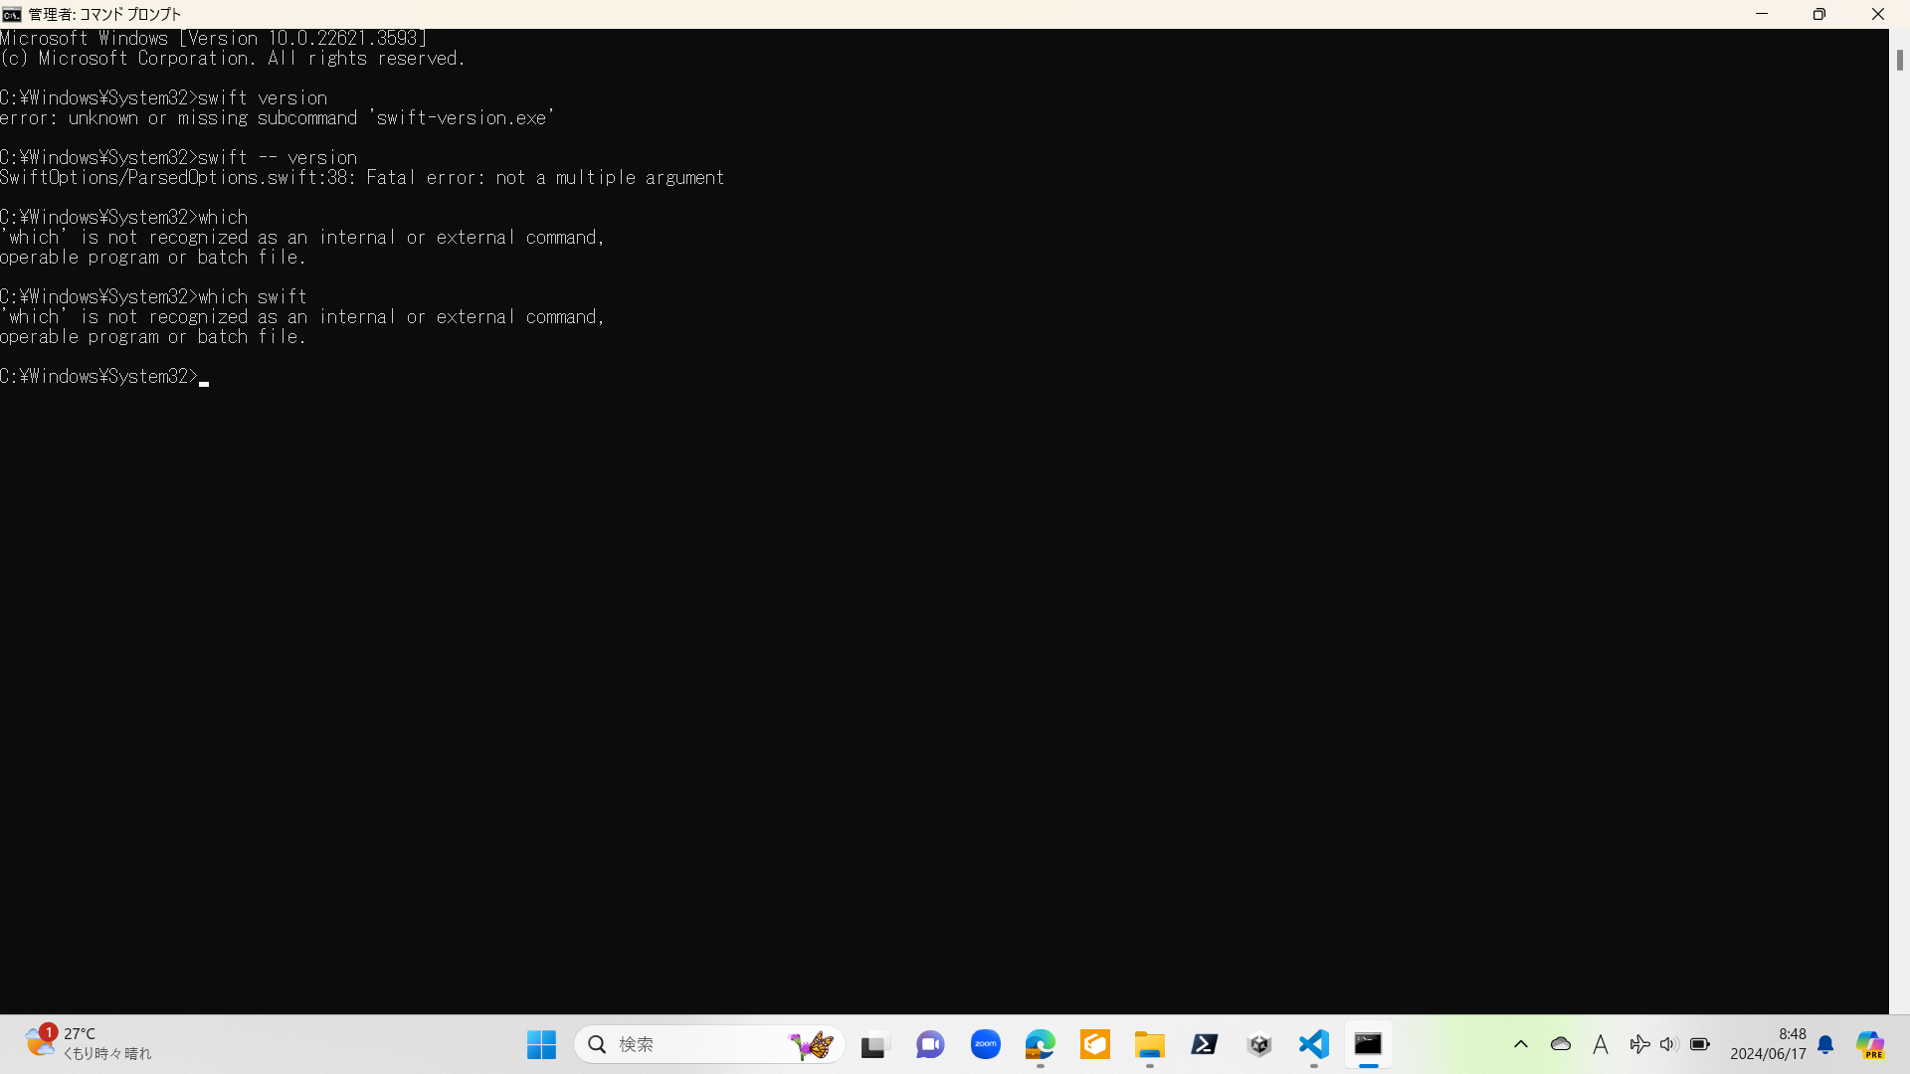Click "Fatal error: not a multiple argument" text
This screenshot has width=1910, height=1074.
click(545, 177)
